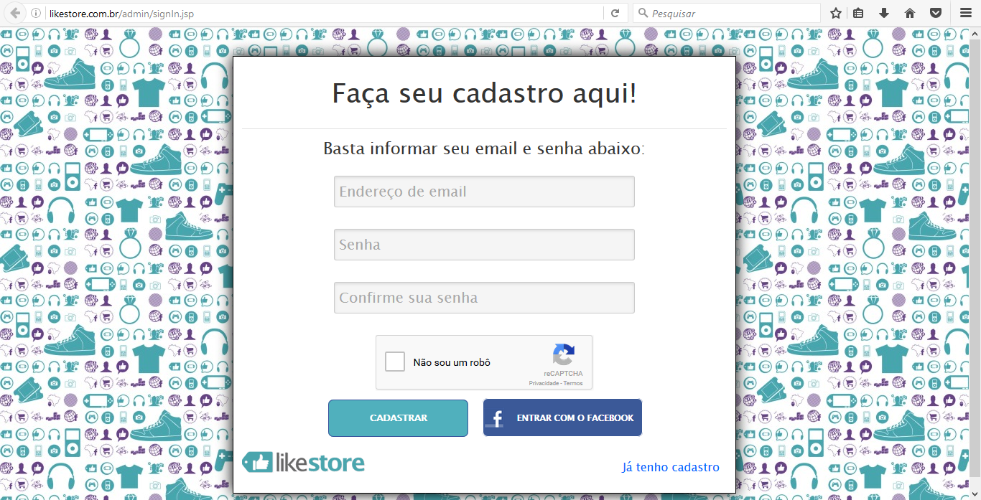
Task: Click the likestore logo
Action: click(303, 463)
